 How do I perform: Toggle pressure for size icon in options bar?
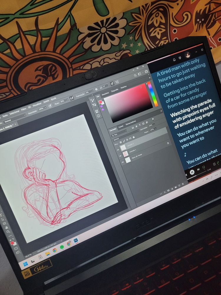click(112, 83)
